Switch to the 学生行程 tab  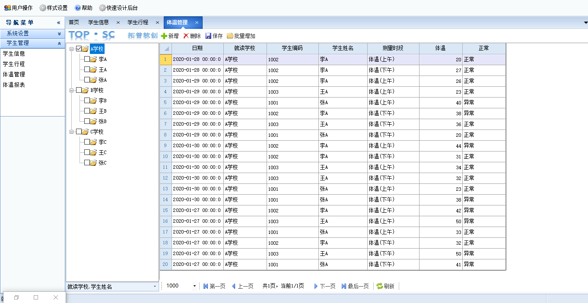pos(138,22)
